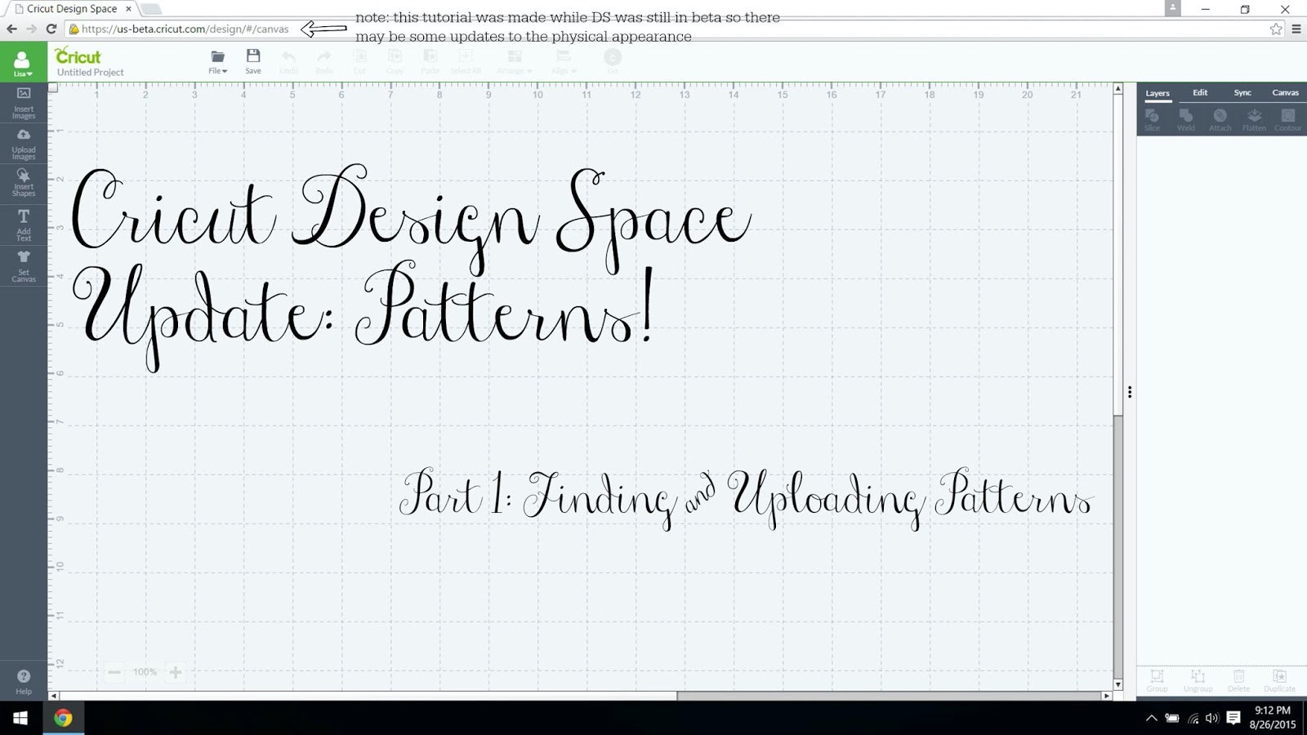Open the volume control
The height and width of the screenshot is (735, 1307).
(1212, 718)
